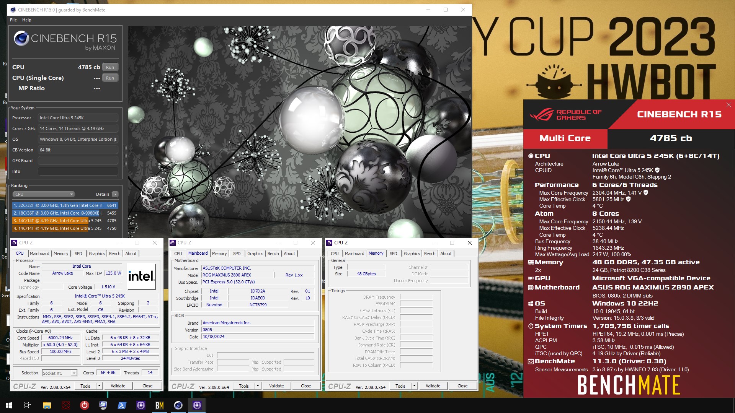Click the BIOS Version 0805 field
The width and height of the screenshot is (735, 413).
(x=258, y=330)
